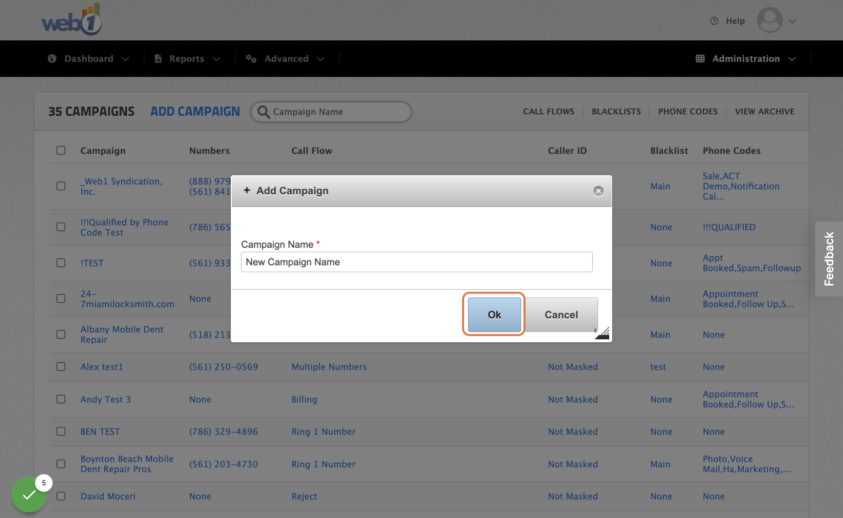Click phone number (786) 329-4896
The width and height of the screenshot is (843, 518).
(224, 431)
